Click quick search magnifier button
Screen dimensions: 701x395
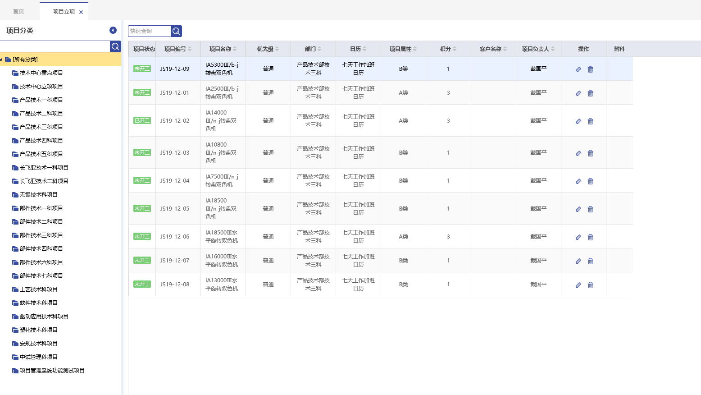[176, 31]
